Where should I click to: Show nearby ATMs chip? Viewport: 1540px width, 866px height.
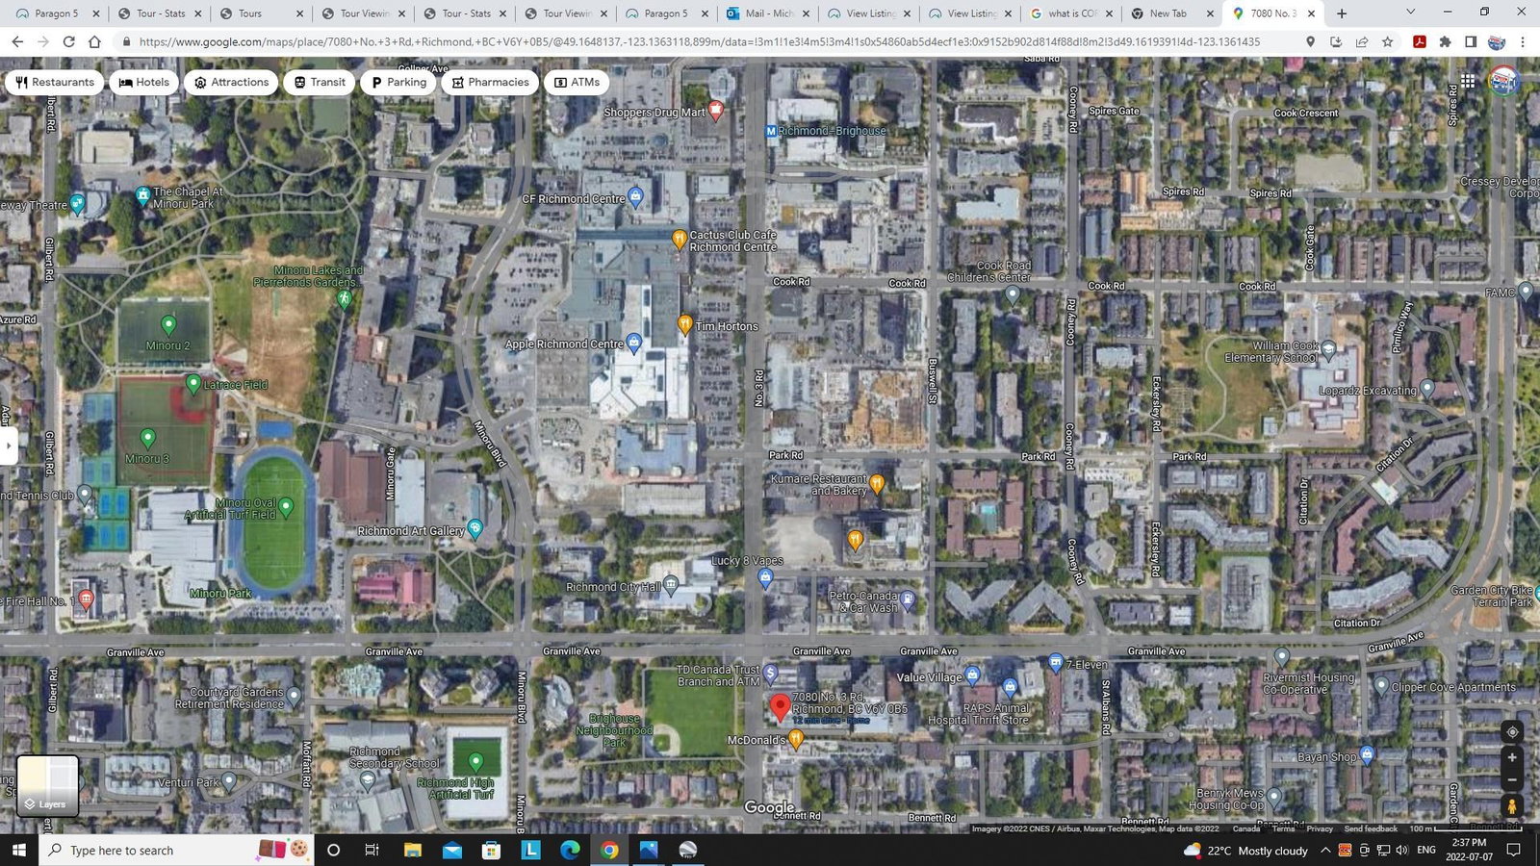pyautogui.click(x=577, y=83)
